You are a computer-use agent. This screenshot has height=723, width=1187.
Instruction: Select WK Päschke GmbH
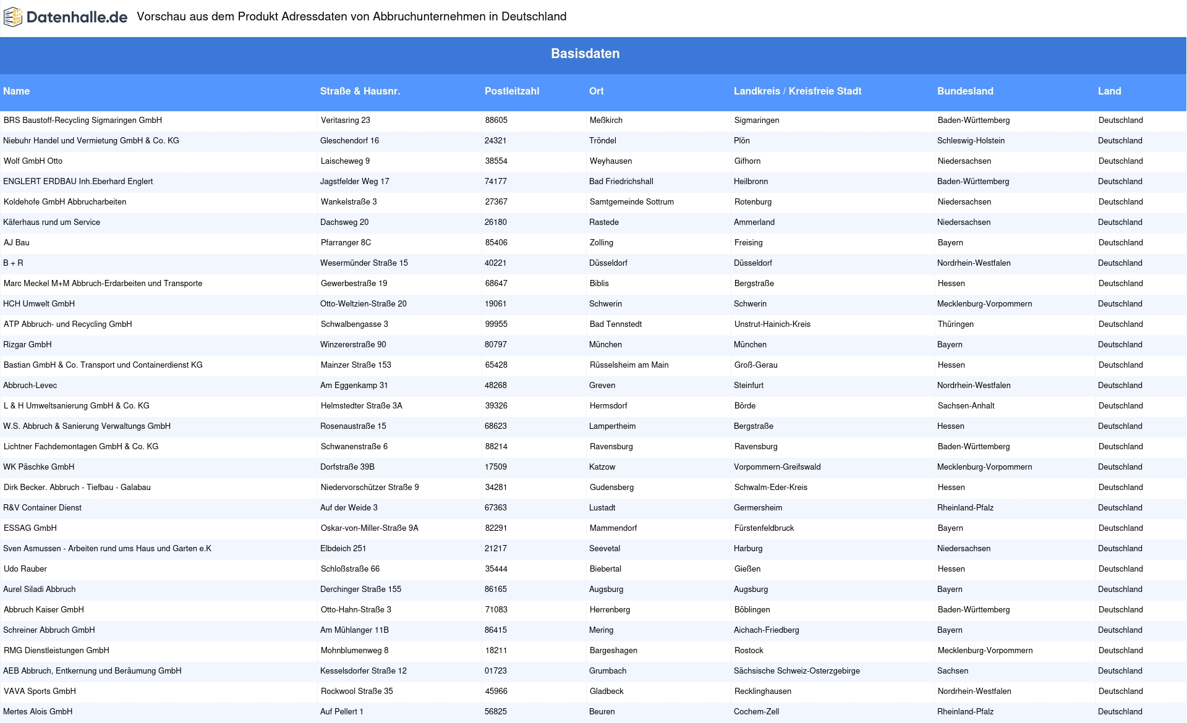point(39,467)
